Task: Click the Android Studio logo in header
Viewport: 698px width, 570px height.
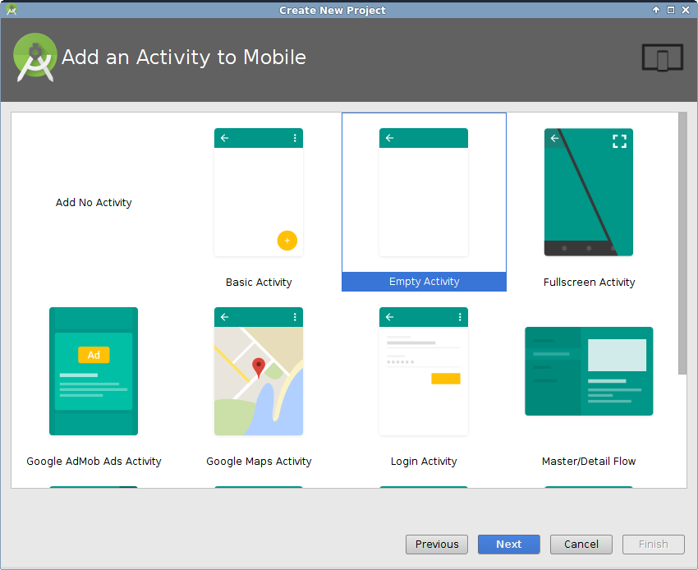Action: (x=35, y=57)
